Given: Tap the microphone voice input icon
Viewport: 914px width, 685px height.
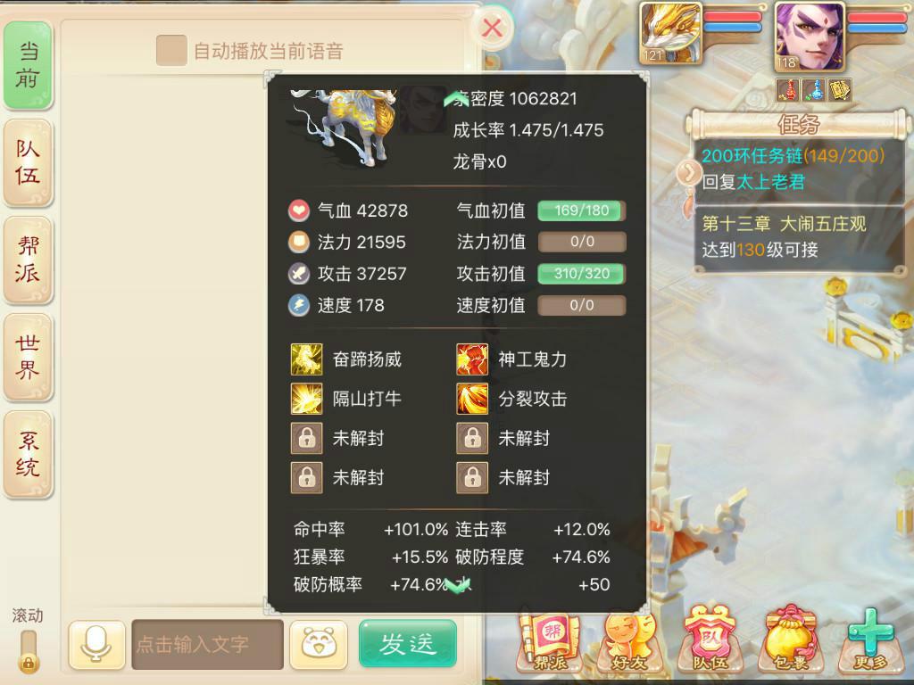Looking at the screenshot, I should (96, 644).
